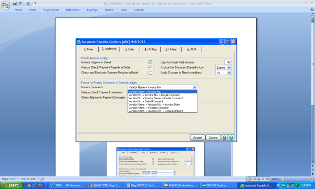Screen dimensions: 315x189
Task: Click the Zoom In plus button
Action: tap(312, 179)
